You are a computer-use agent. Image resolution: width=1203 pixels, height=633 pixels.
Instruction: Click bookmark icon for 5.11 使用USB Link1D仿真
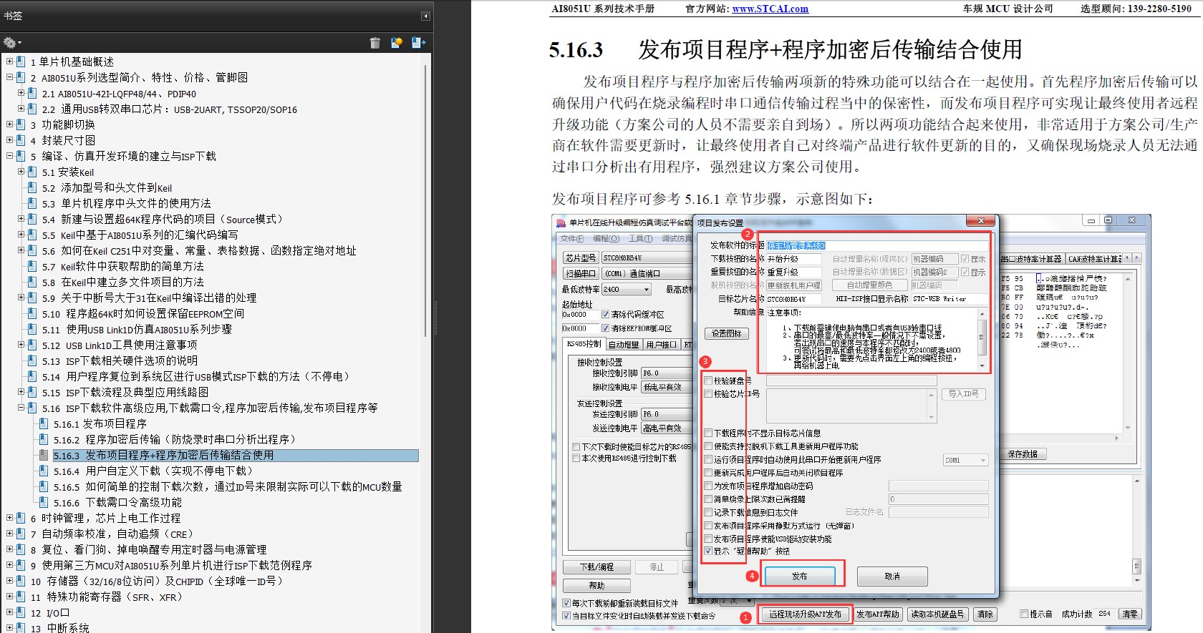click(x=32, y=329)
